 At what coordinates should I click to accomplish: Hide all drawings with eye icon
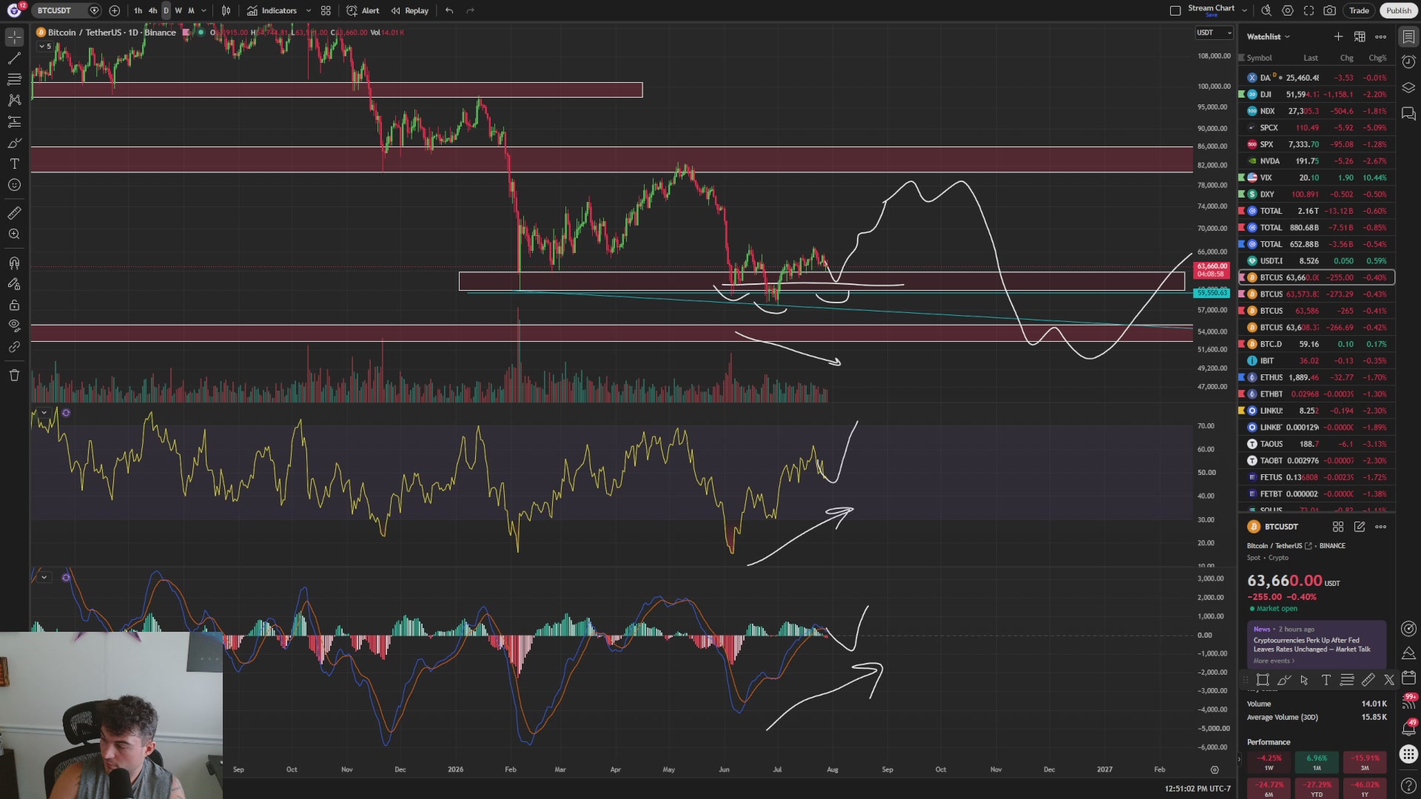[14, 326]
